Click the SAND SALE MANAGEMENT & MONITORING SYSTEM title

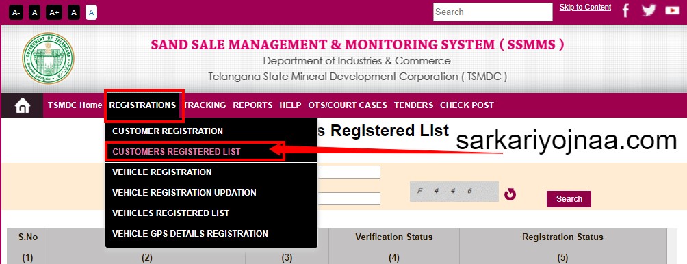357,44
